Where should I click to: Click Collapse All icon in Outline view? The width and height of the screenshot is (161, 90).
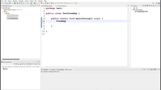click(143, 5)
